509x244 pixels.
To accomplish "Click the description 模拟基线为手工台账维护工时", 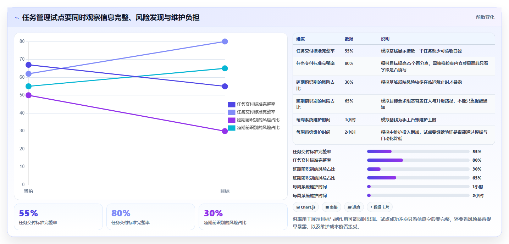I will pos(408,120).
